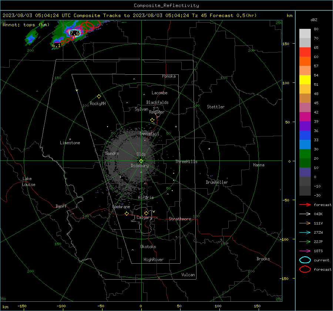
Task: Click the white plus marker east of ThreeHills
Action: pyautogui.click(x=209, y=149)
